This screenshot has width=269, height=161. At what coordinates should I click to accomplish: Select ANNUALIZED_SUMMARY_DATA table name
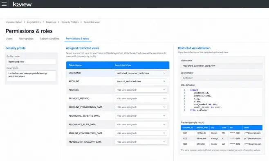pos(85,142)
